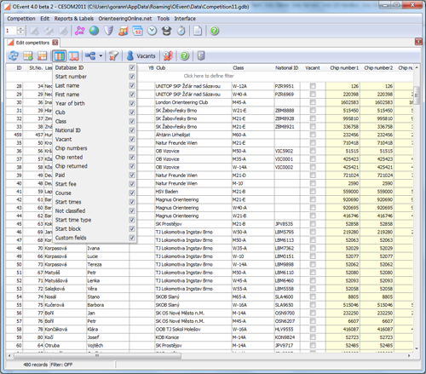Screen dimensions: 426x374
Task: Toggle Vacant checkbox for HSV Baden row
Action: [313, 192]
